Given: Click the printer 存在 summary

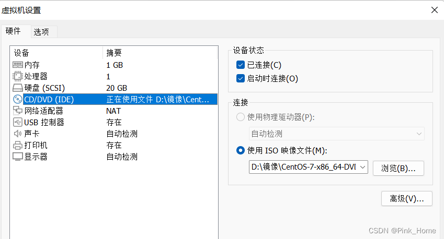Looking at the screenshot, I should (114, 145).
